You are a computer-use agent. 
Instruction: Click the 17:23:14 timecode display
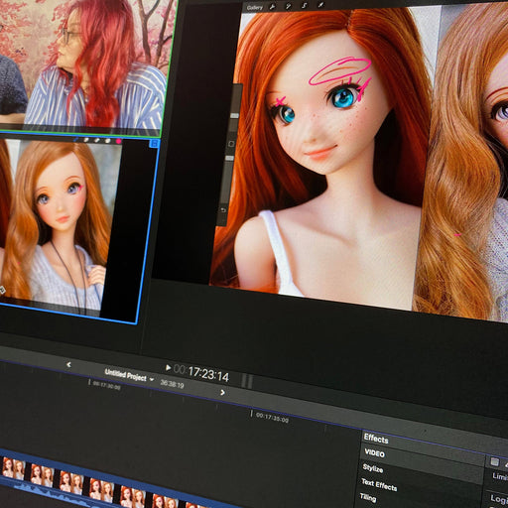pos(201,373)
